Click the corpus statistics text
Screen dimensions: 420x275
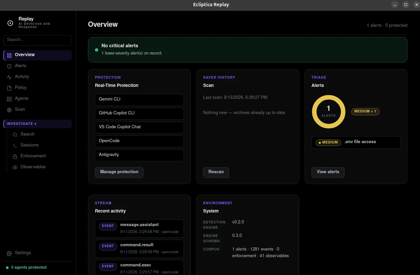[261, 252]
